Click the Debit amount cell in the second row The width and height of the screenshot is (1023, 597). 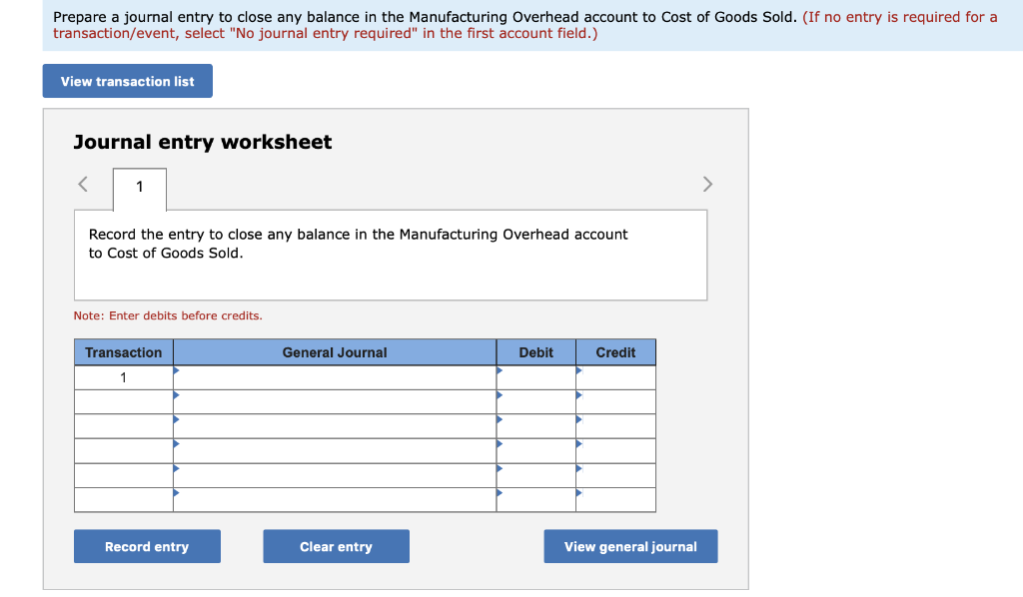point(535,401)
